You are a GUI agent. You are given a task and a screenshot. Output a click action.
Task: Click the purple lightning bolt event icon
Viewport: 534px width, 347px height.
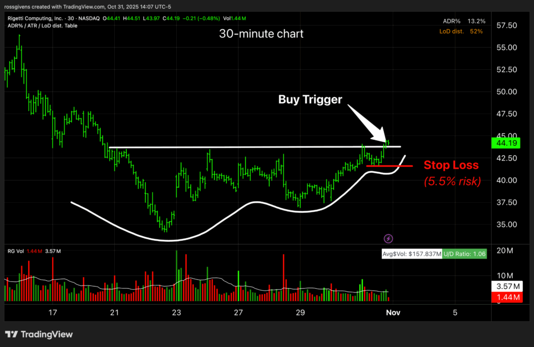[389, 239]
